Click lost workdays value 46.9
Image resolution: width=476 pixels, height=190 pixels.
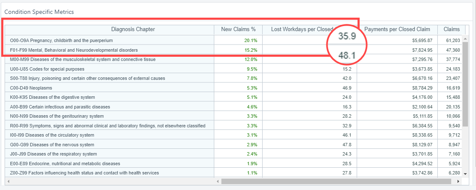(347, 88)
